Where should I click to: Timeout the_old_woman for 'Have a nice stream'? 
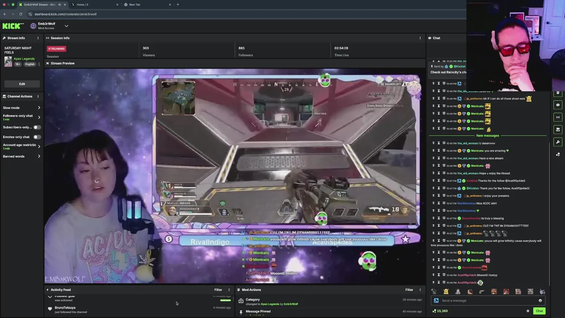pyautogui.click(x=438, y=158)
